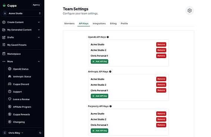This screenshot has width=211, height=137.
Task: Remove the Perplexity Chris Personal 1 key
Action: click(161, 125)
